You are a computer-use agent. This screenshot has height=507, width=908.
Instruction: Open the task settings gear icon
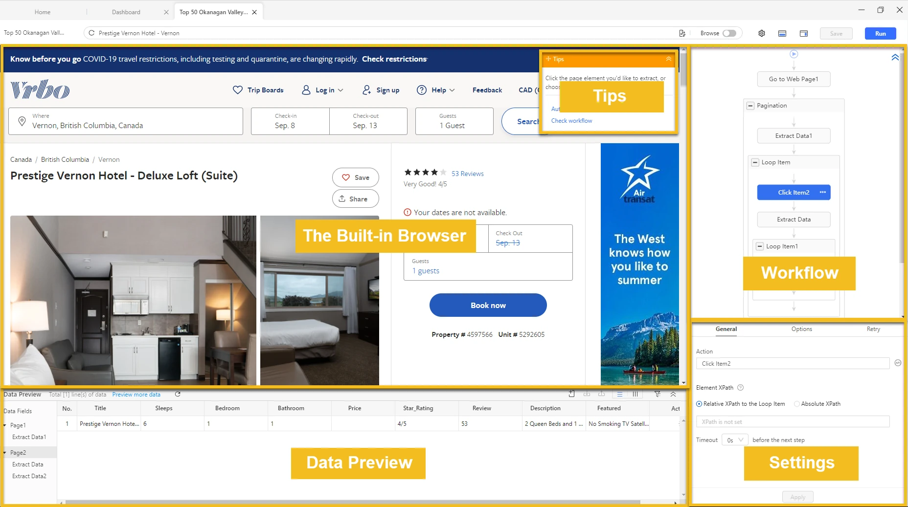(x=762, y=33)
